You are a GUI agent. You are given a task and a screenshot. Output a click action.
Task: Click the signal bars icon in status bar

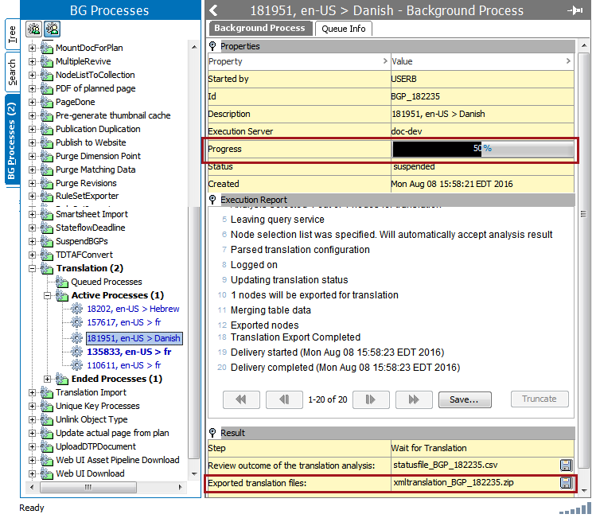coord(575,508)
